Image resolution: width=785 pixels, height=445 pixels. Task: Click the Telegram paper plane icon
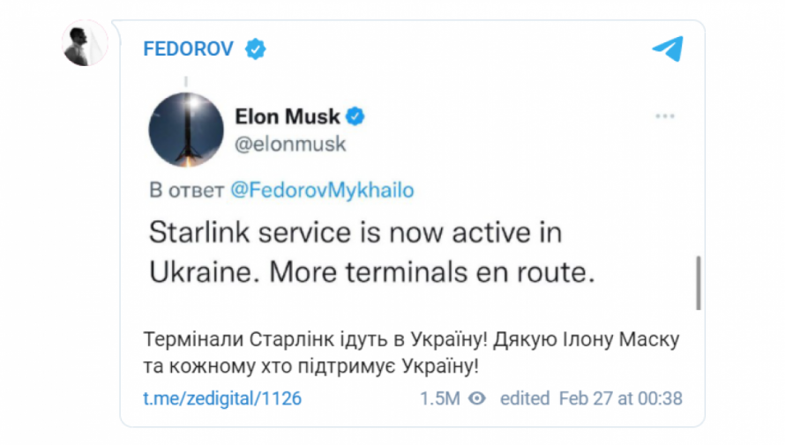click(x=668, y=49)
